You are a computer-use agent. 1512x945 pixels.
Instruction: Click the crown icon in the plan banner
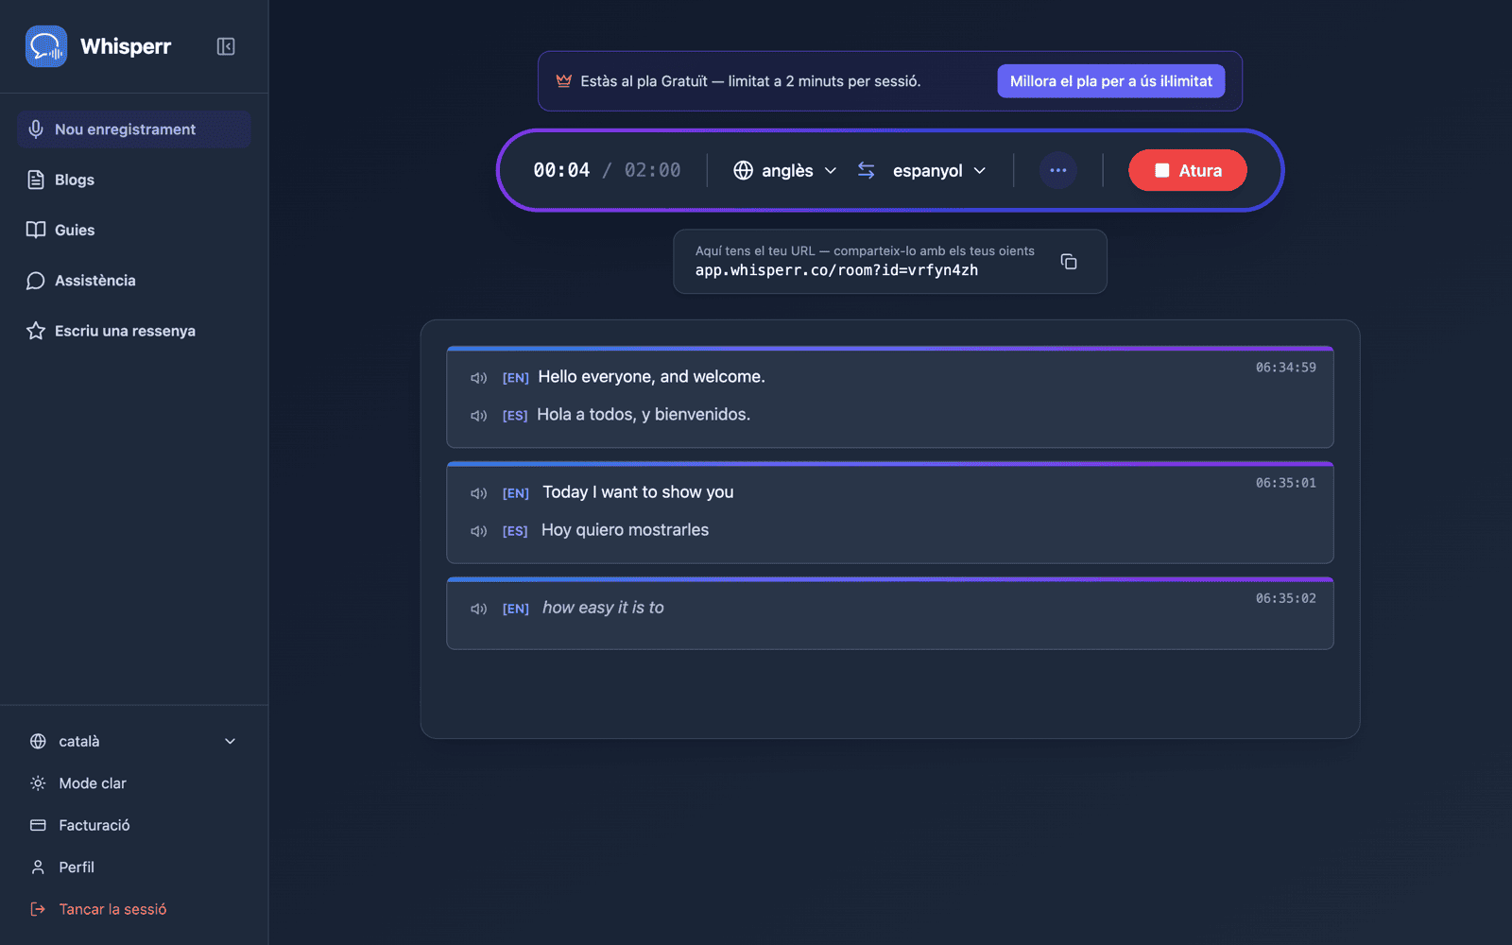click(564, 81)
